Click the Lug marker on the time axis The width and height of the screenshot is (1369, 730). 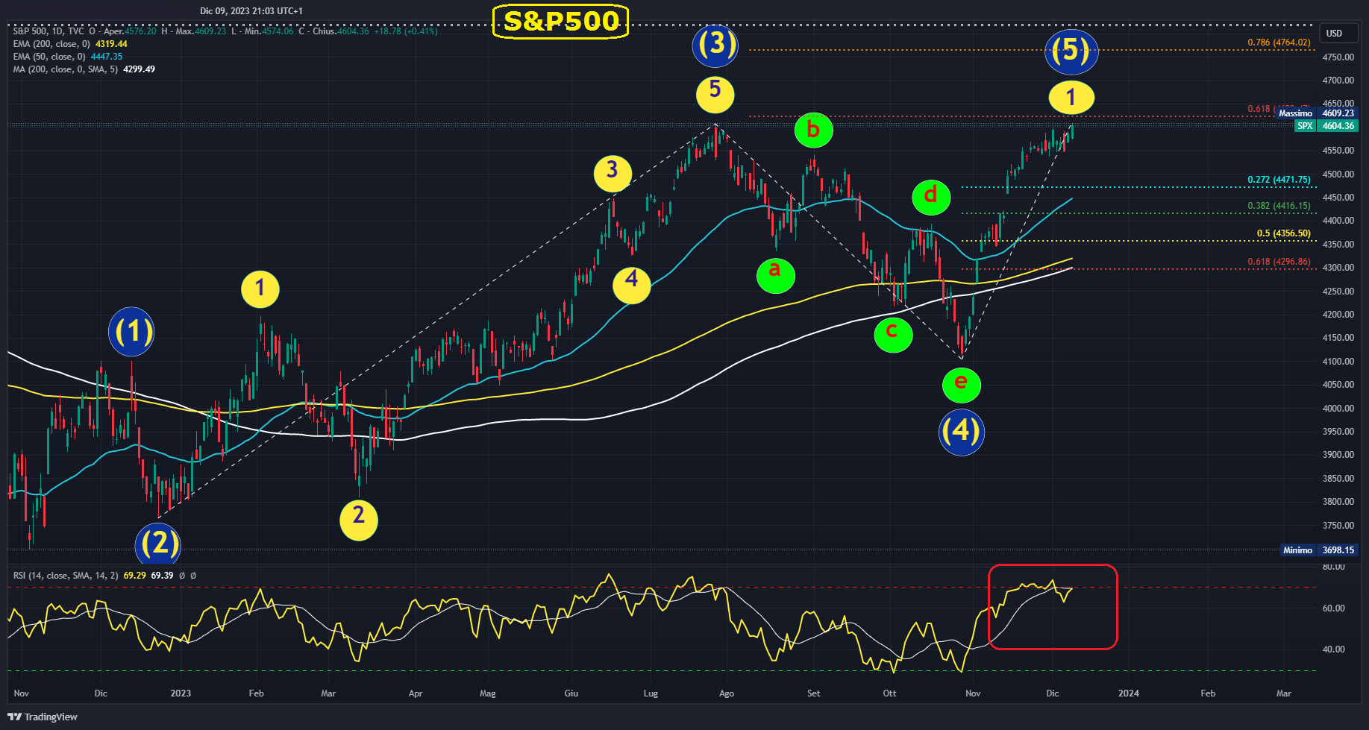coord(651,693)
